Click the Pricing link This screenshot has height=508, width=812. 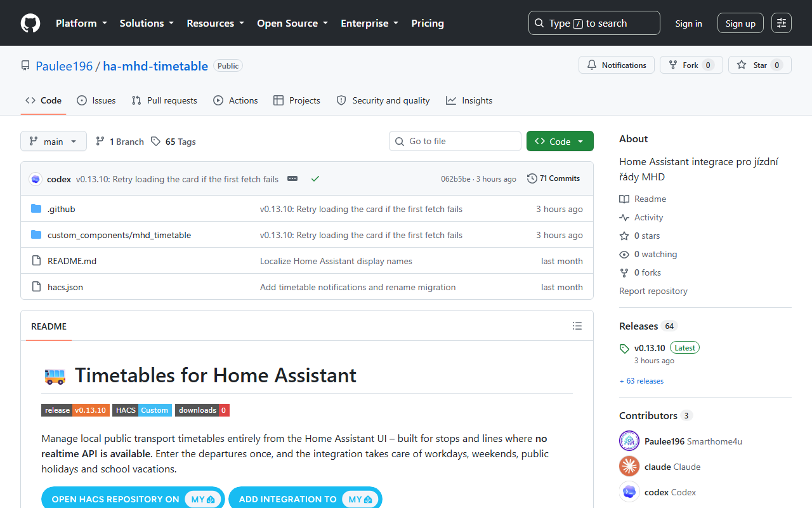pyautogui.click(x=428, y=23)
